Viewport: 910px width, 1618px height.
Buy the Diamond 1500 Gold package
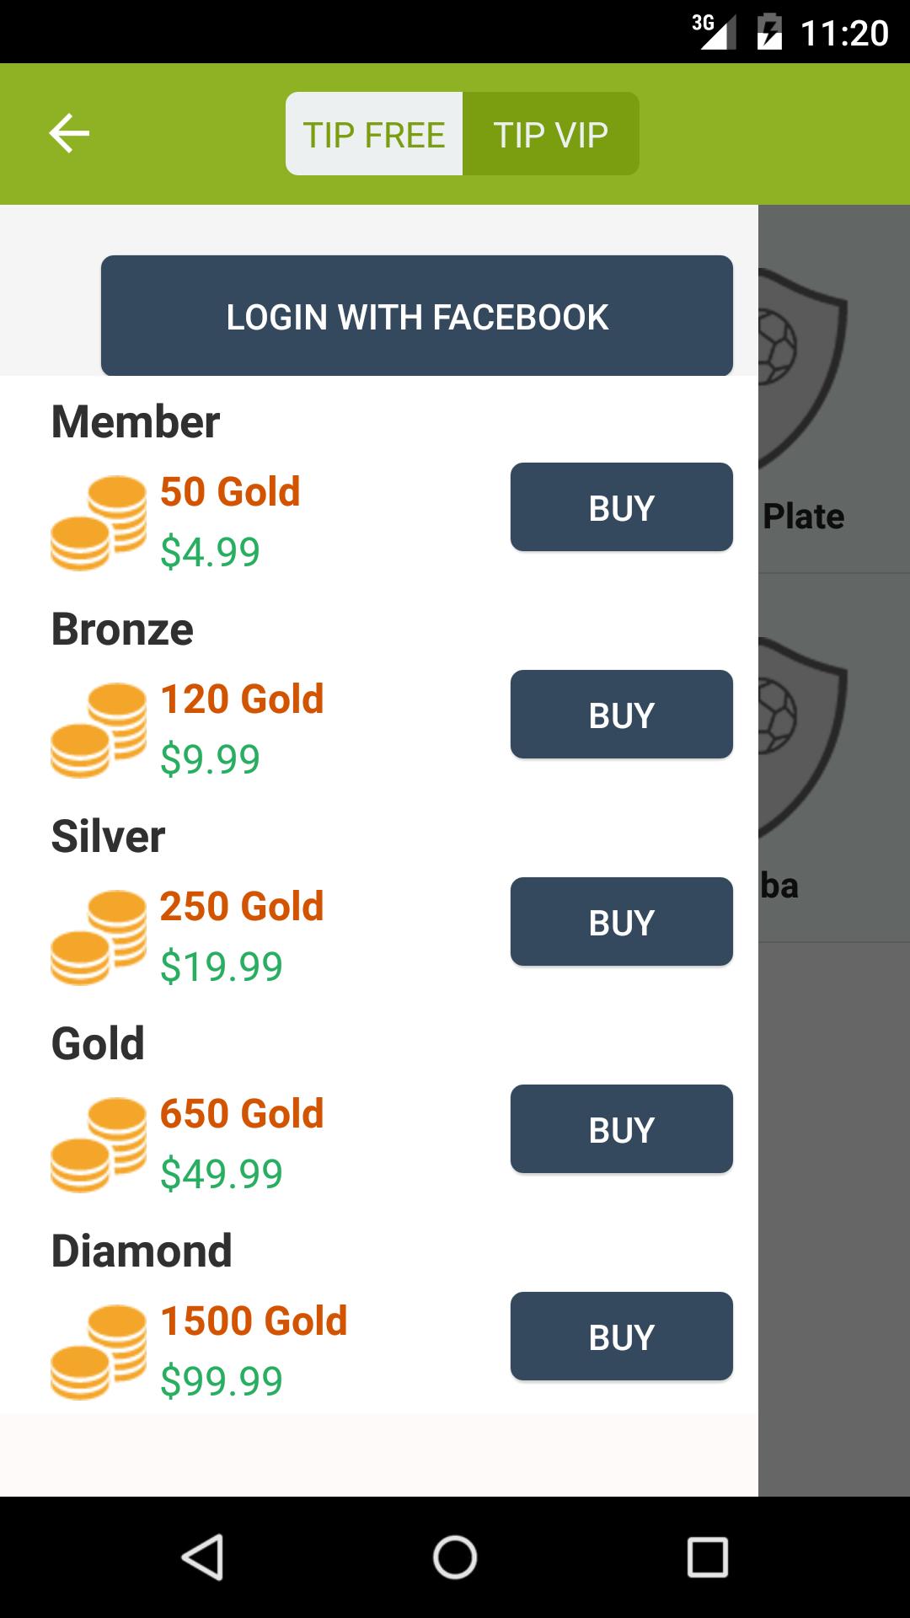point(622,1337)
